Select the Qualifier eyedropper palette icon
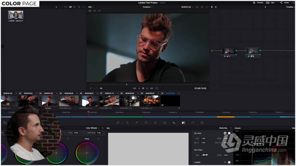This screenshot has height=166, width=296. (x=137, y=123)
